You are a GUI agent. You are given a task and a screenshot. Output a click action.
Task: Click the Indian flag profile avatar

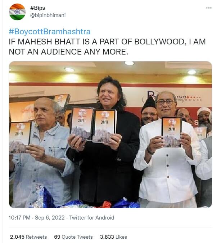click(17, 12)
